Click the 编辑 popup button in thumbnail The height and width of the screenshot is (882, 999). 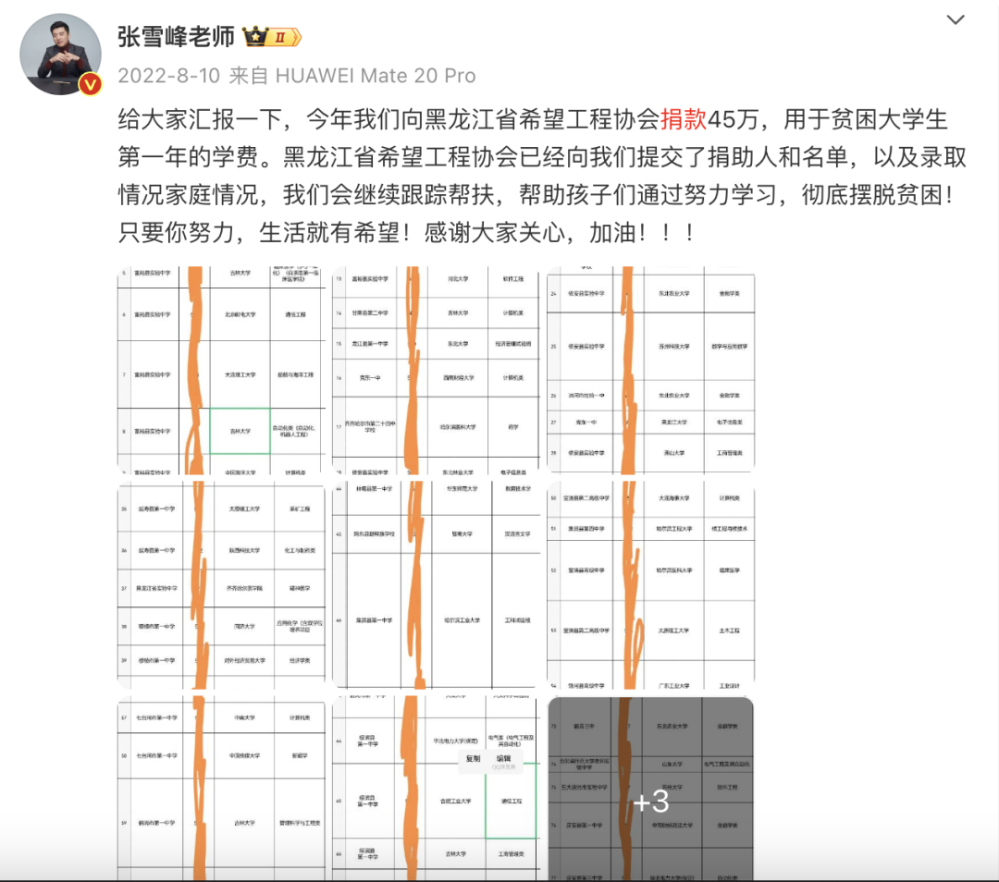(504, 758)
